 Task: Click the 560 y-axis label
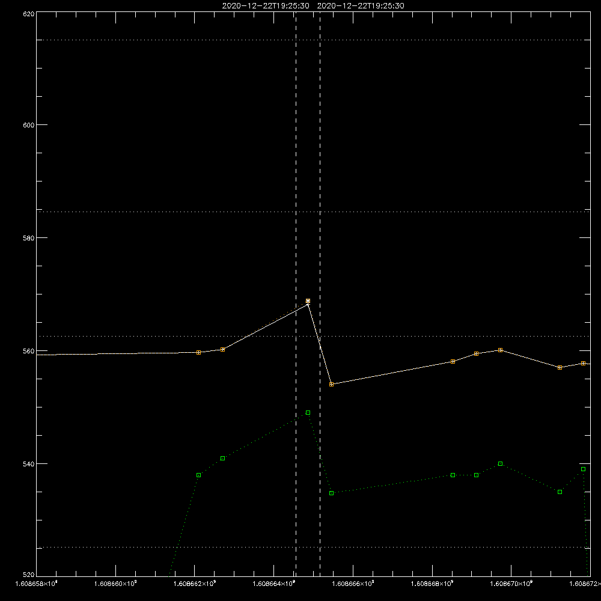point(29,351)
